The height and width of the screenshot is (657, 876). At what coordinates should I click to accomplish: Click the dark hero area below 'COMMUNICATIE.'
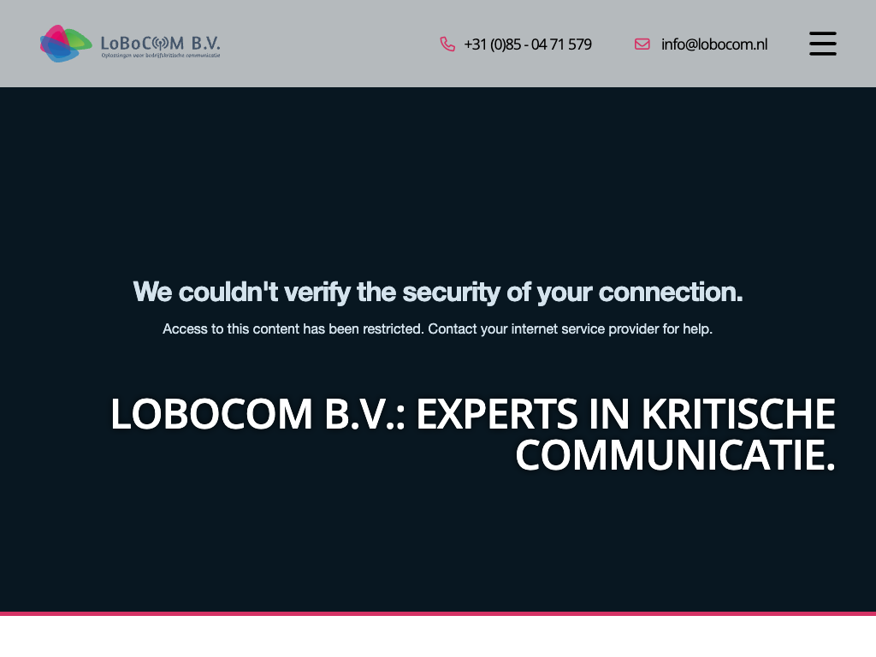coord(438,547)
